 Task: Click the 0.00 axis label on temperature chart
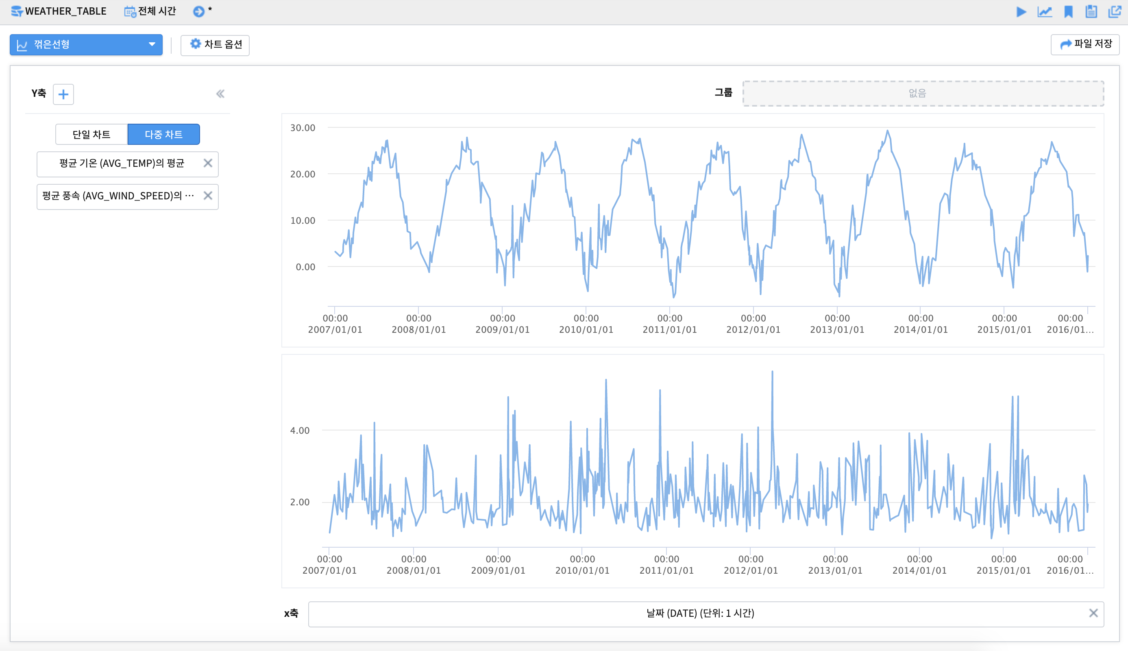(x=305, y=267)
